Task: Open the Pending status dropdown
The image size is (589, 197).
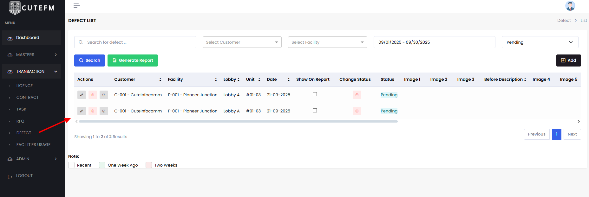Action: point(540,42)
